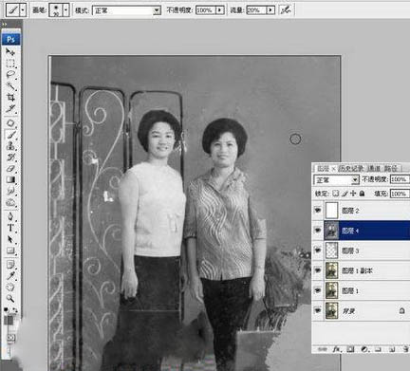The height and width of the screenshot is (371, 410).
Task: Open the brush mode 模式 dropdown
Action: [126, 10]
